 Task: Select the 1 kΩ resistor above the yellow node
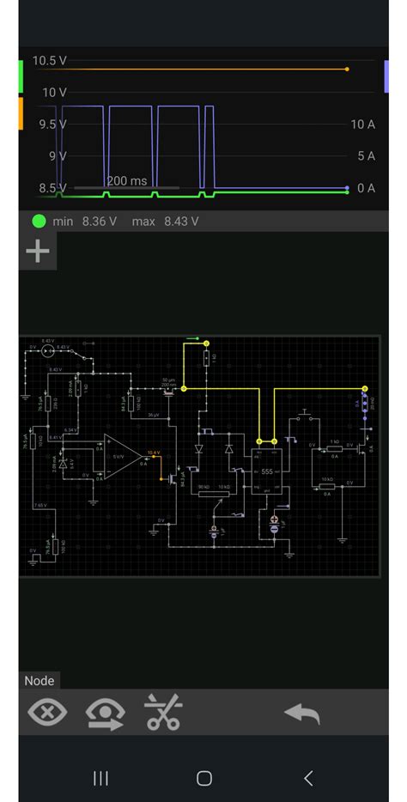[207, 359]
